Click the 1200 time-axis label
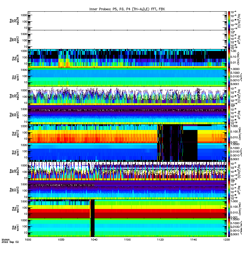 coord(227,240)
